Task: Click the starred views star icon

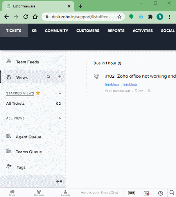Action: [x=38, y=93]
